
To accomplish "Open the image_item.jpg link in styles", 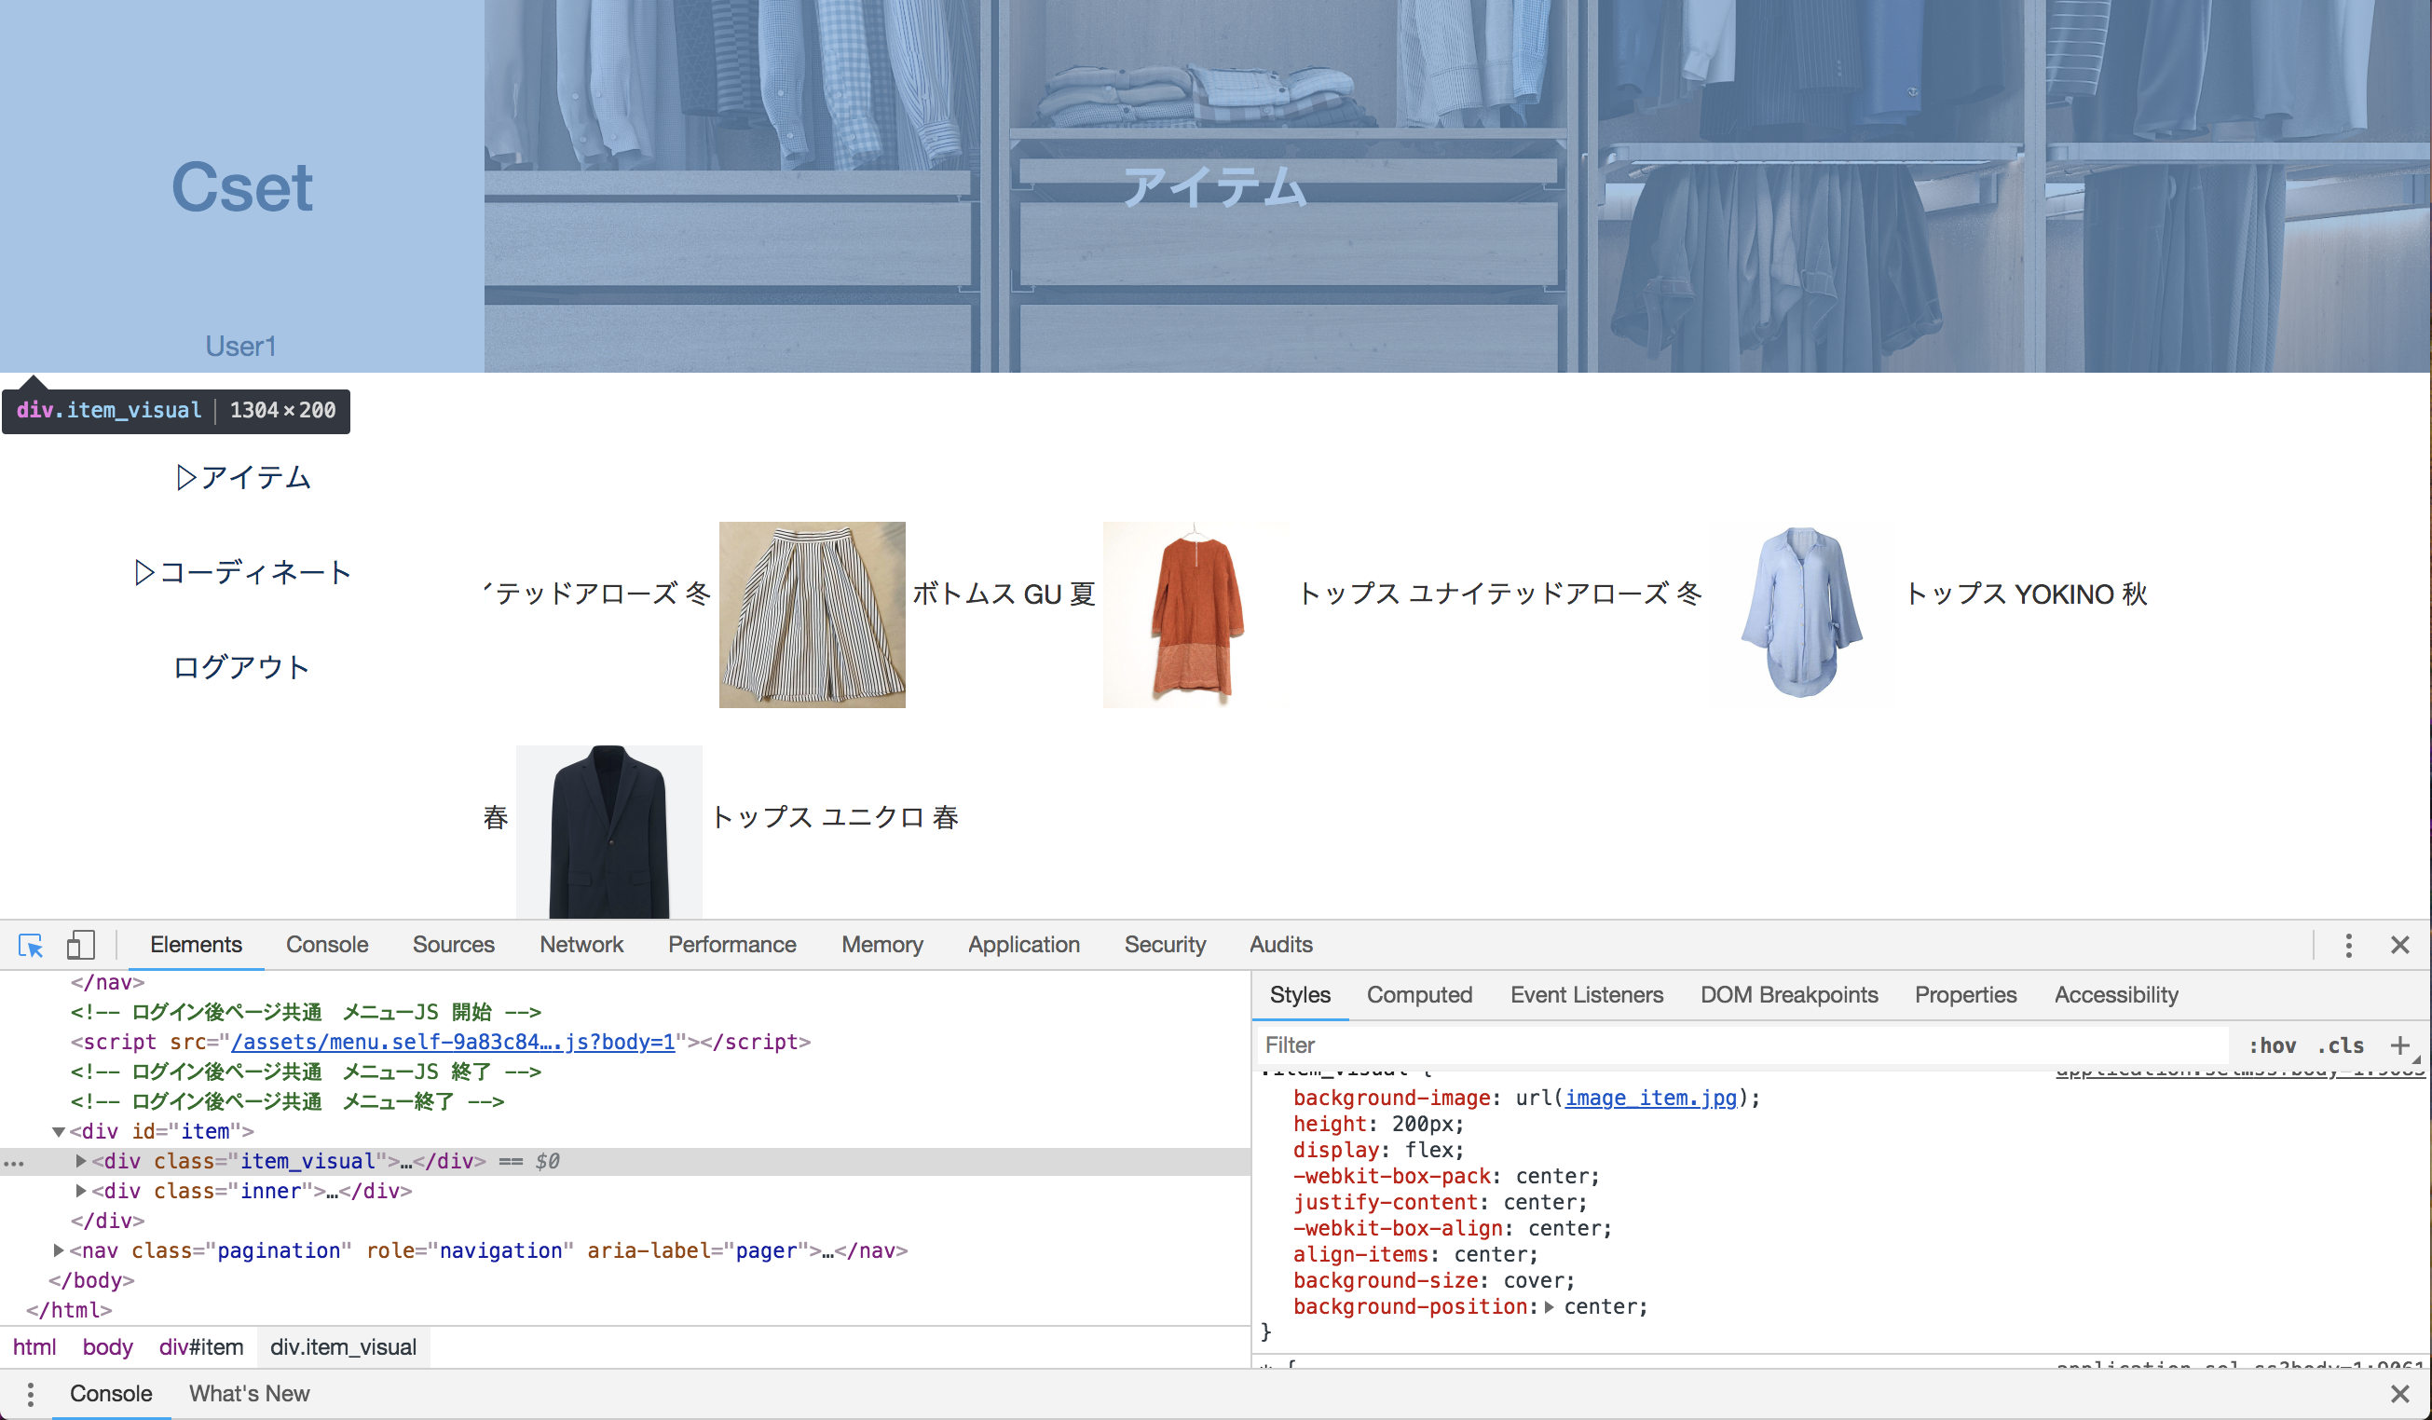I will pyautogui.click(x=1650, y=1098).
